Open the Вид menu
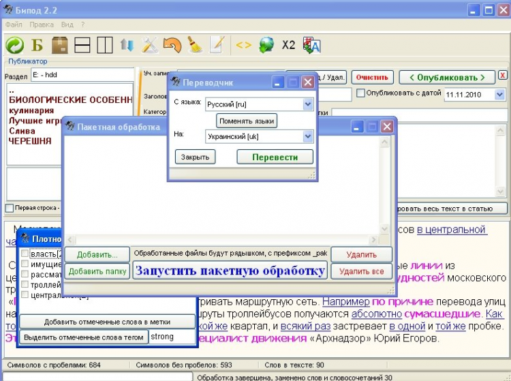This screenshot has height=381, width=511. click(x=67, y=25)
